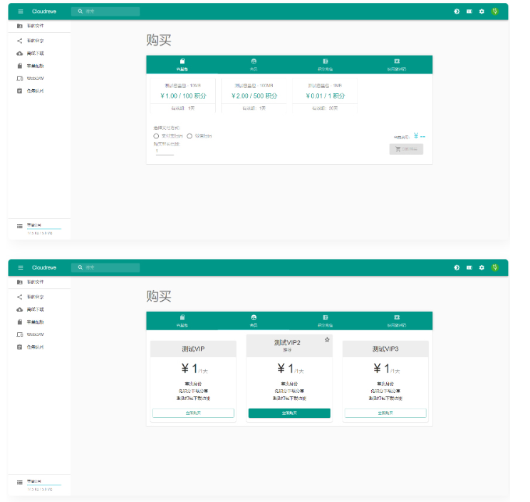Open redeem code tab in the top screenshot

[397, 64]
